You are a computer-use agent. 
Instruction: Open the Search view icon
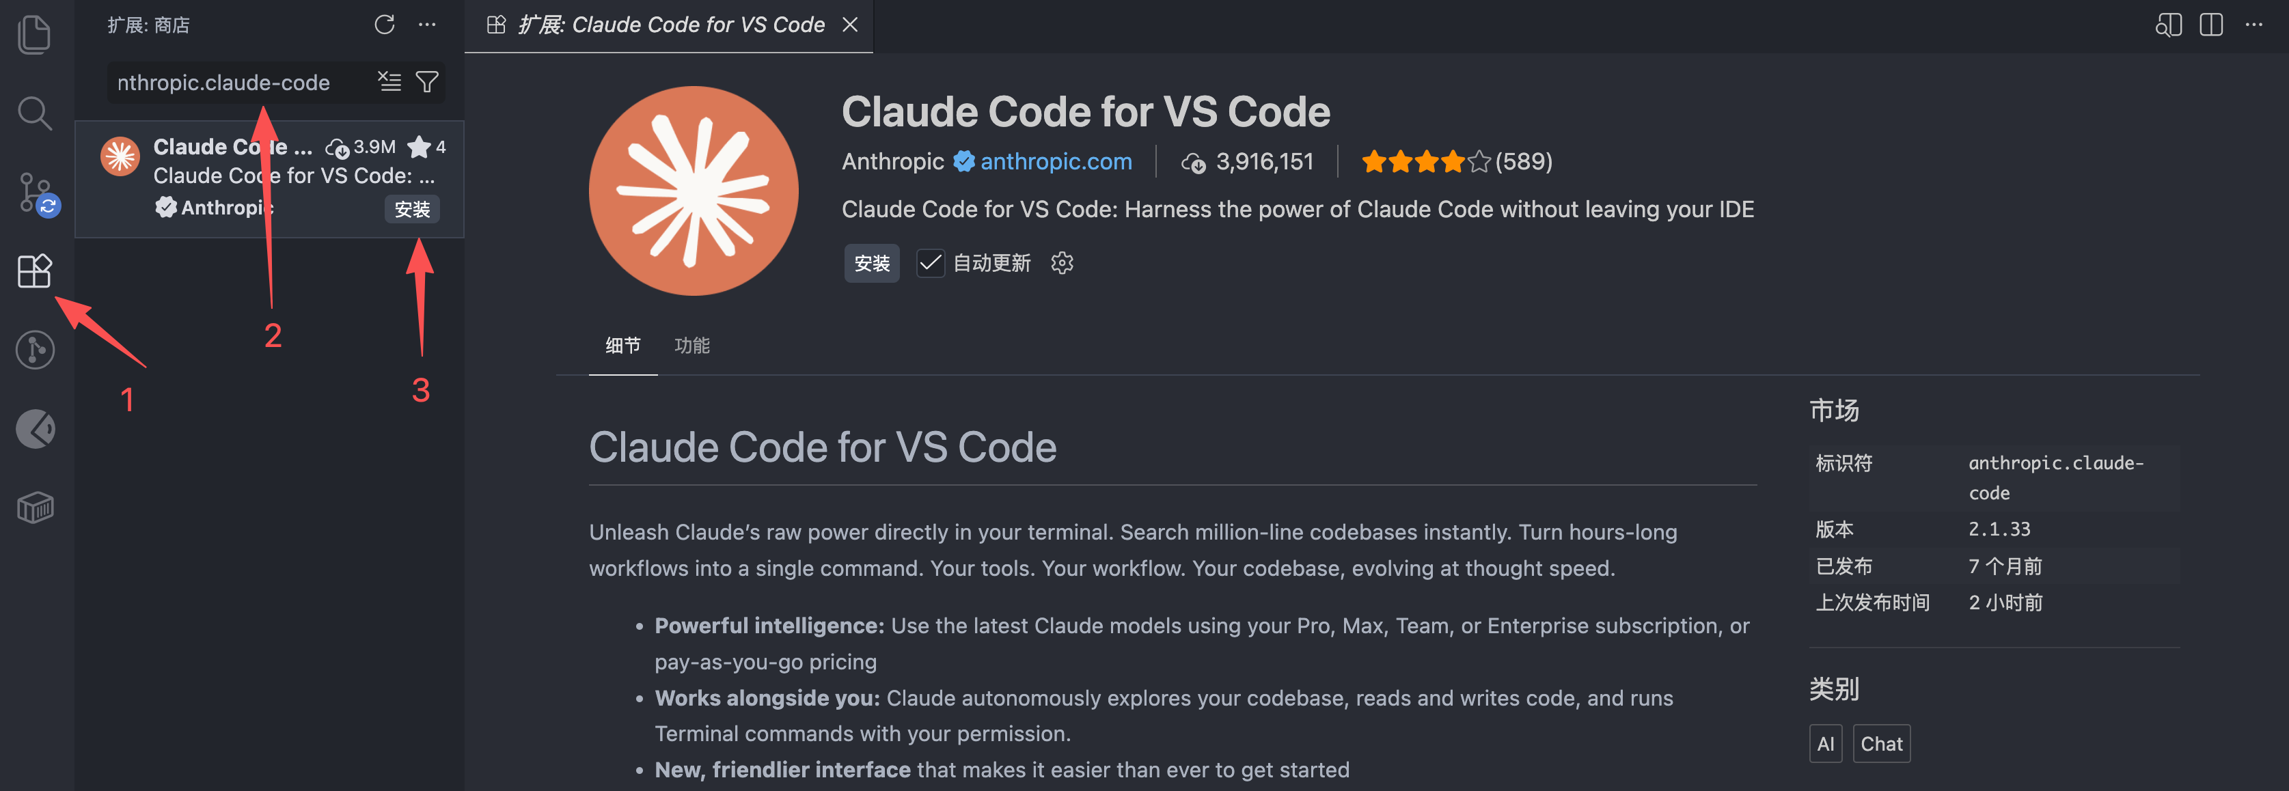click(x=33, y=113)
